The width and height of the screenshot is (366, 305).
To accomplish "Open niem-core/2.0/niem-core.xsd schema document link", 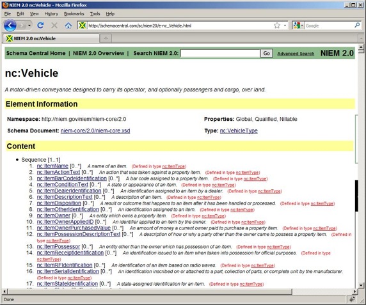I will (95, 131).
